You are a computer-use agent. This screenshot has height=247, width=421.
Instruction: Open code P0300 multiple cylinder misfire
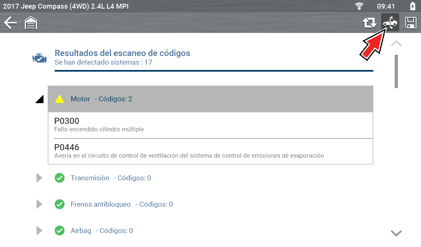(210, 125)
